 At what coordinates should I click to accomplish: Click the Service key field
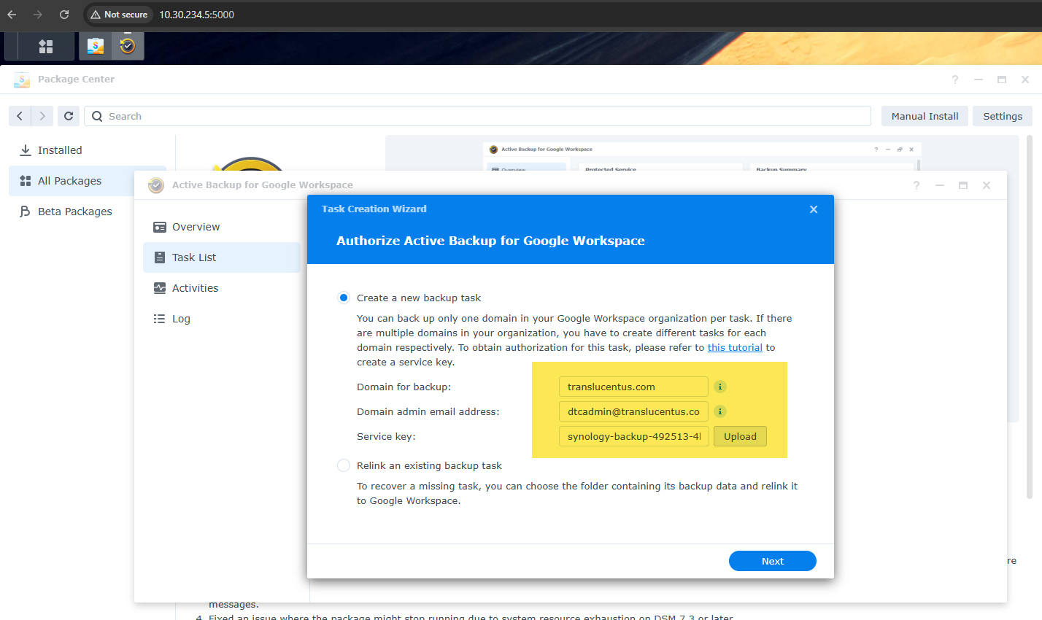point(633,436)
